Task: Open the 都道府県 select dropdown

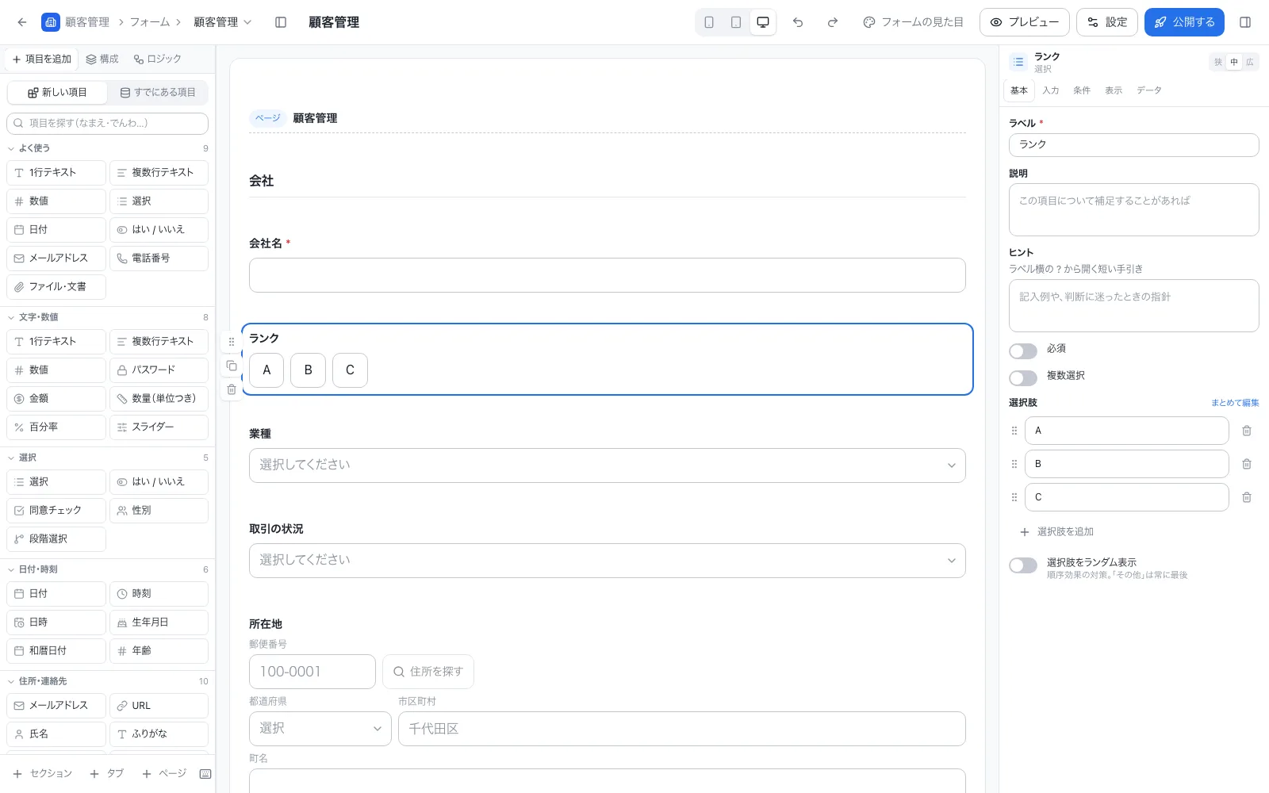Action: click(320, 729)
